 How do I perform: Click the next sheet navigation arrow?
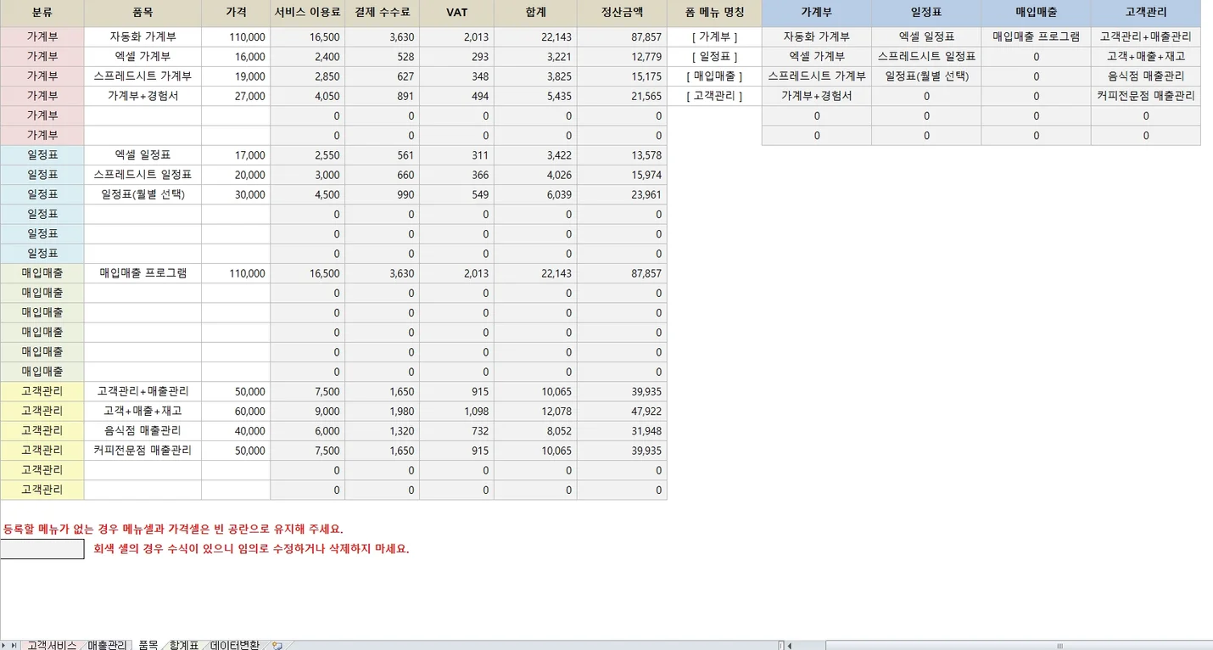tap(5, 646)
